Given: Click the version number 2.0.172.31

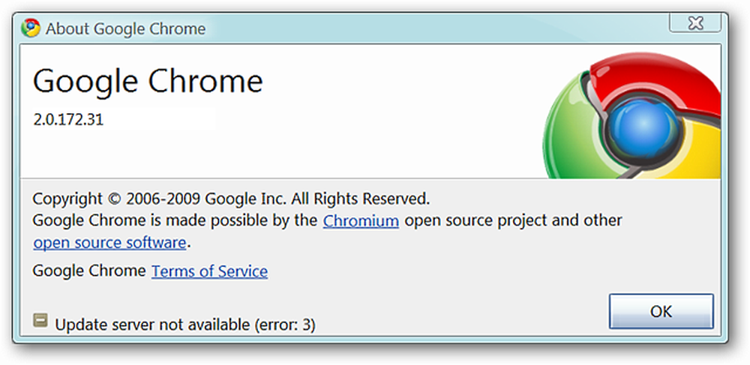Looking at the screenshot, I should pyautogui.click(x=68, y=119).
